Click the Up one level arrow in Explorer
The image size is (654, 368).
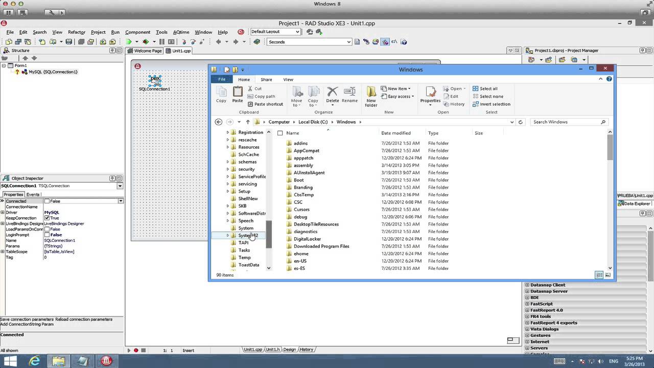(248, 122)
